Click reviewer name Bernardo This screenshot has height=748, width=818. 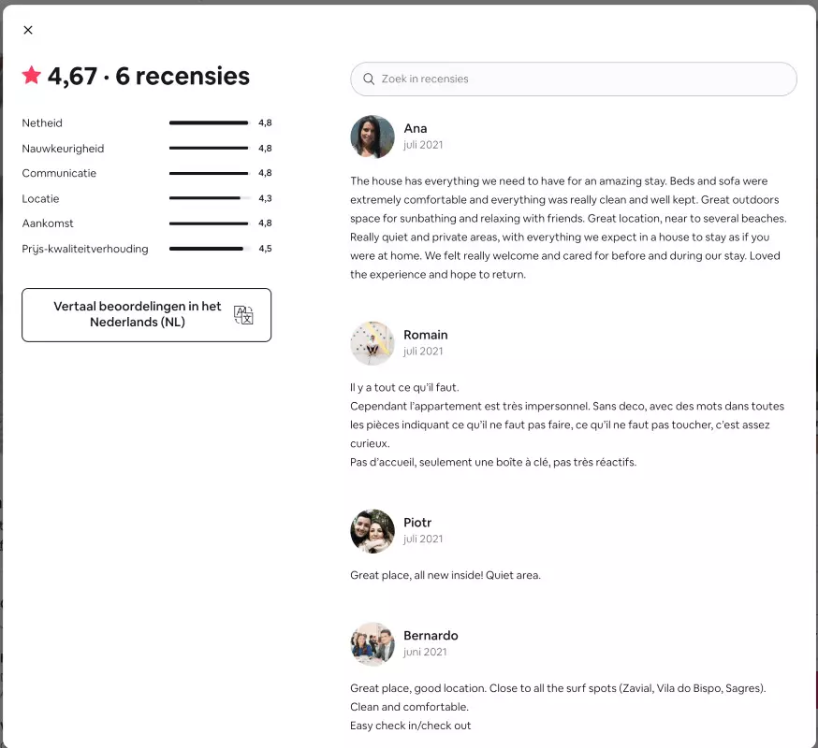click(x=431, y=636)
